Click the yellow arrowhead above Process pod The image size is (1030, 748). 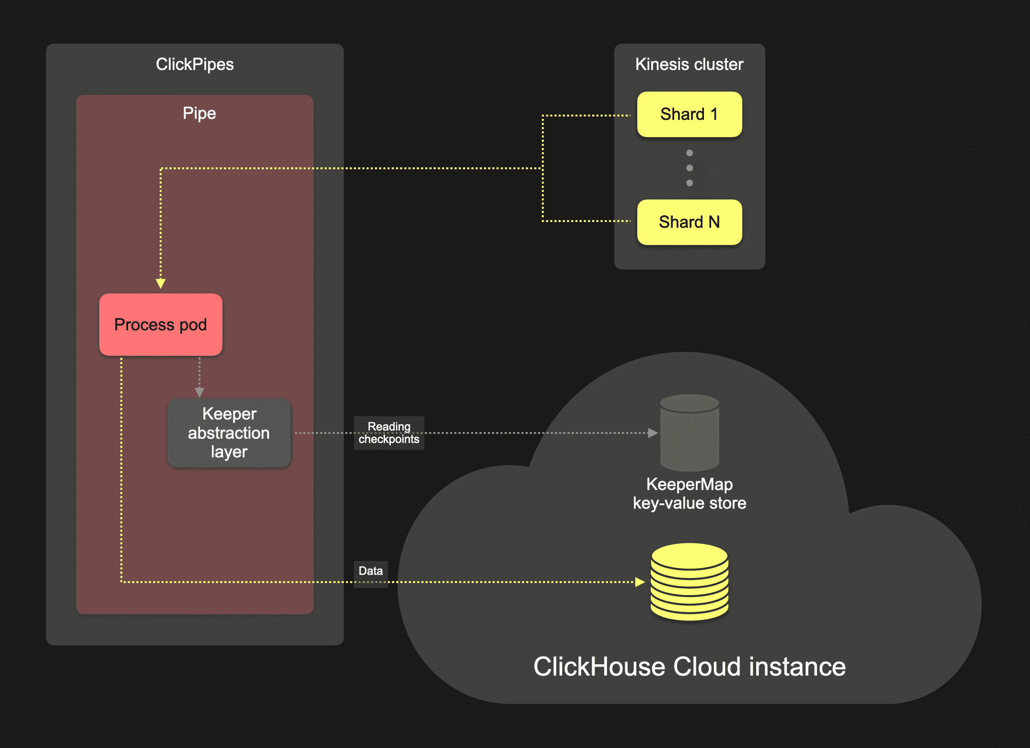coord(161,283)
